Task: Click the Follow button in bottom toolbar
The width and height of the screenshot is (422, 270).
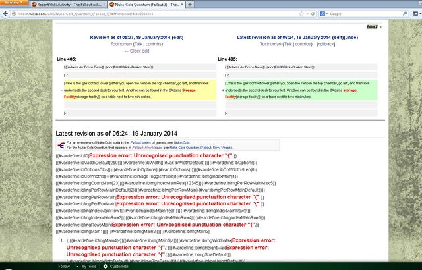Action: coord(64,267)
